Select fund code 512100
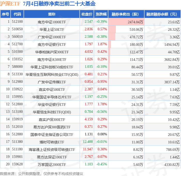The width and height of the screenshot is (181, 176). 17,21
